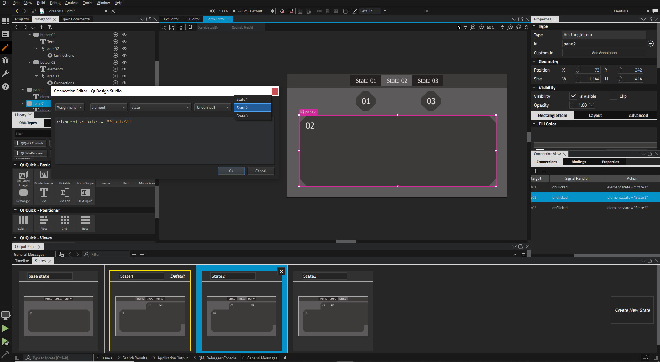Screen dimensions: 660x362
Task: Collapse the button03 tree node
Action: tap(30, 62)
